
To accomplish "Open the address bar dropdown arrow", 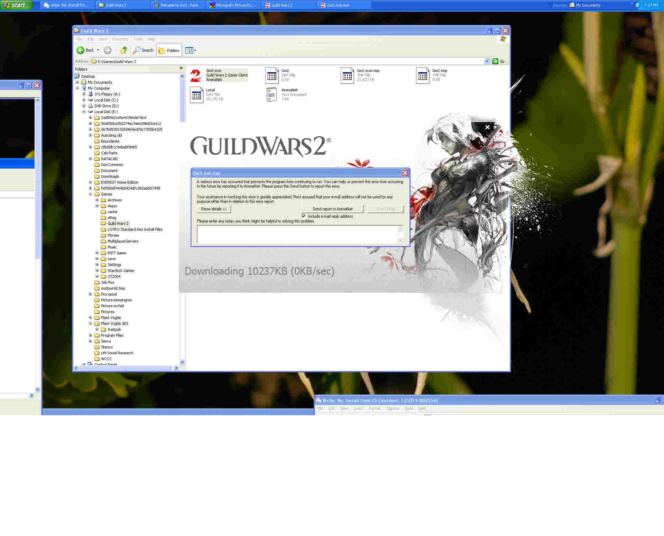I will pos(487,61).
